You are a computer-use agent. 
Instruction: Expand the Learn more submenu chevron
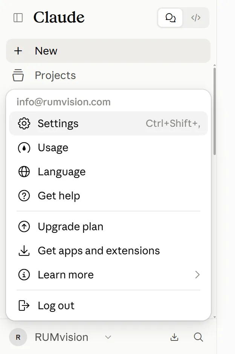click(197, 275)
